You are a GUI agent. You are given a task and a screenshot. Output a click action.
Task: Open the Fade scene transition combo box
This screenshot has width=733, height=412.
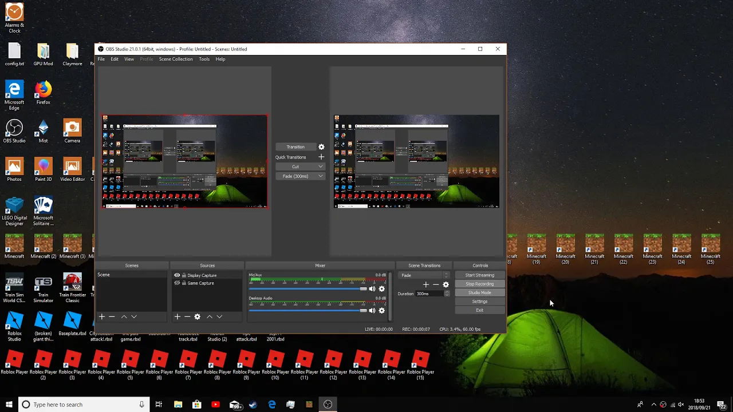coord(424,275)
